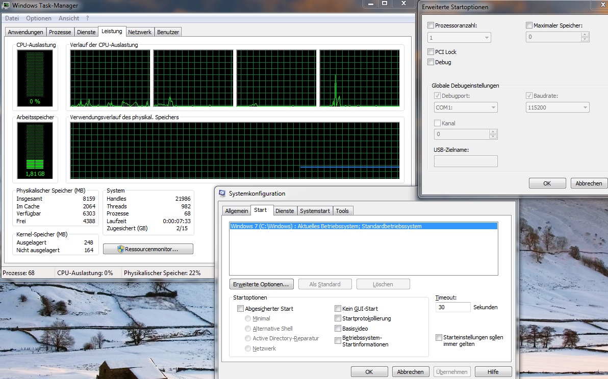Toggle the Kanal checkbox
Image resolution: width=608 pixels, height=379 pixels.
click(437, 123)
